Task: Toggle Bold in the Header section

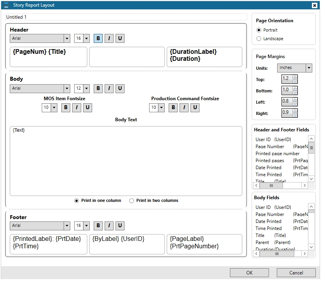Action: click(x=98, y=38)
